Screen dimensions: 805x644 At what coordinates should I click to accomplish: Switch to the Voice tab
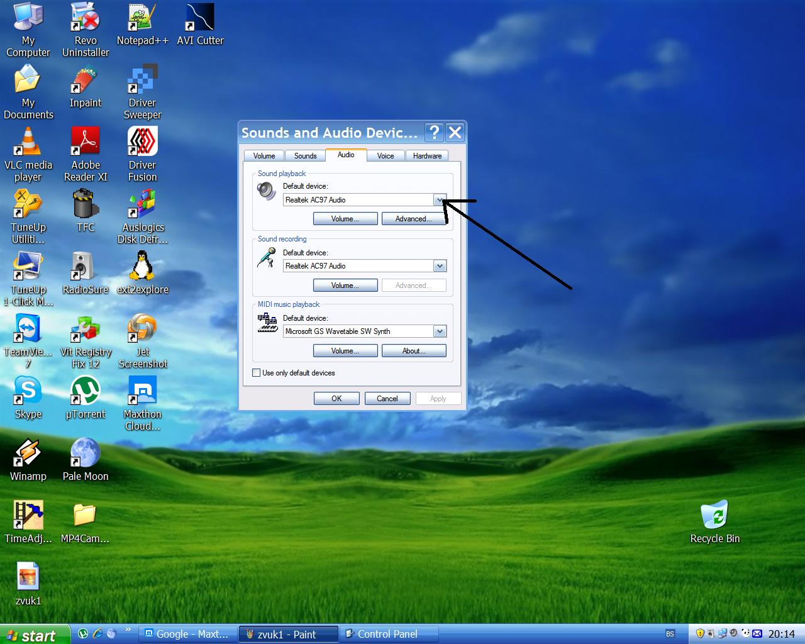(x=386, y=156)
